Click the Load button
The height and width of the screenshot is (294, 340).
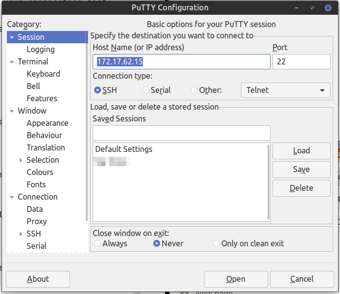coord(302,151)
